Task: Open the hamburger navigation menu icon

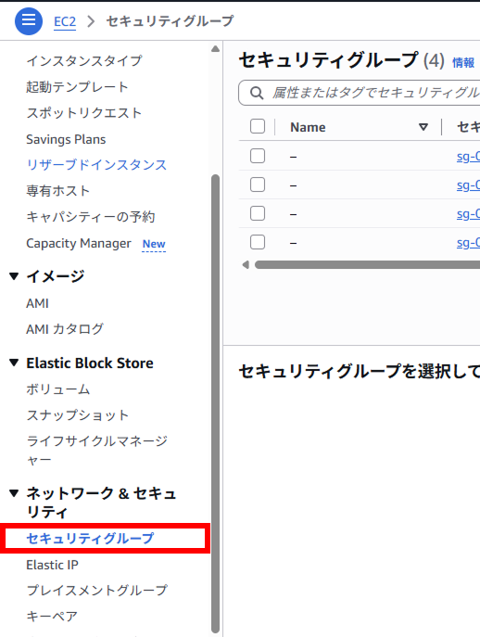Action: (x=29, y=20)
